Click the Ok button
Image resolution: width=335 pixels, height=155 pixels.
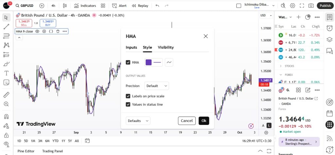coord(204,121)
